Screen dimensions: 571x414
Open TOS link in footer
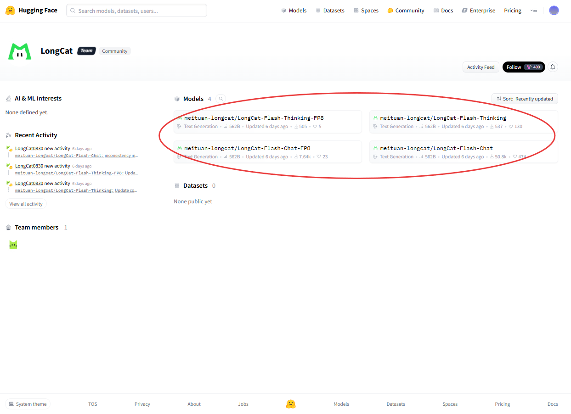point(93,404)
